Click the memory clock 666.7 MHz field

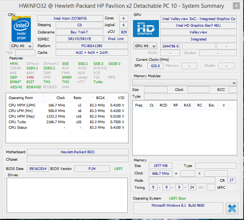coord(160,173)
